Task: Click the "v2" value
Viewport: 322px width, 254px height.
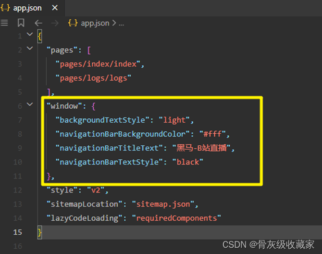Action: 96,190
